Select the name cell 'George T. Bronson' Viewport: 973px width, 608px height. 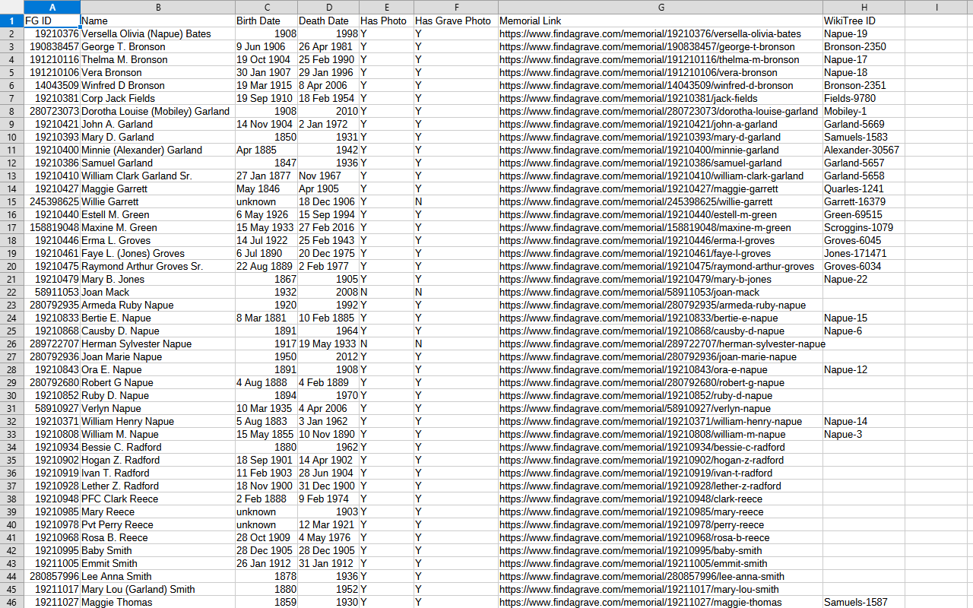tap(157, 46)
